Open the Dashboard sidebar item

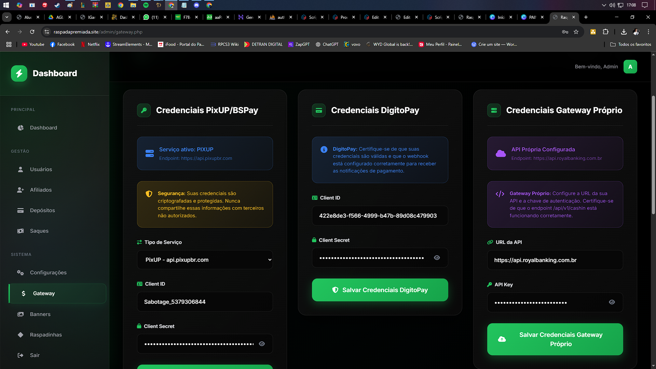(x=57, y=128)
